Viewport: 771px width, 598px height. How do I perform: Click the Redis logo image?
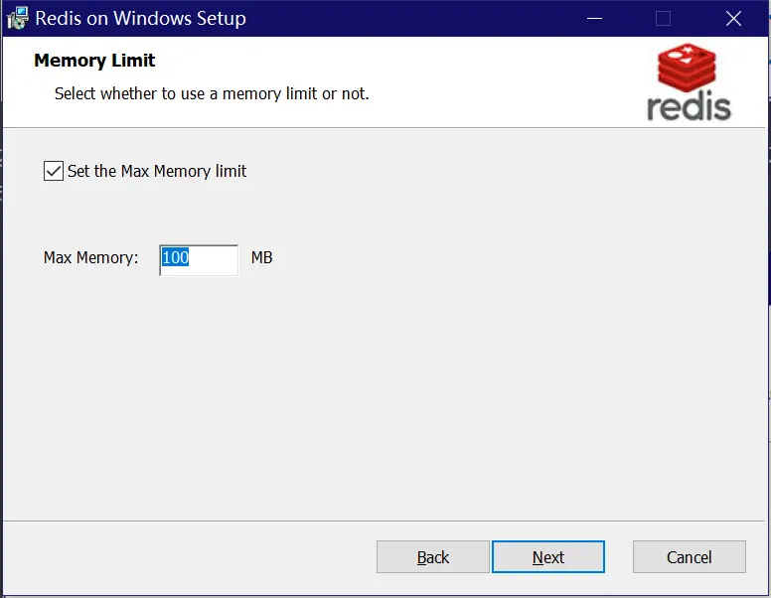tap(689, 82)
